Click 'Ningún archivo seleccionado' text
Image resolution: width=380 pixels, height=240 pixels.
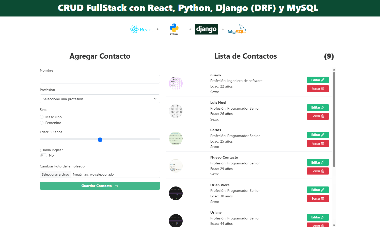(93, 174)
